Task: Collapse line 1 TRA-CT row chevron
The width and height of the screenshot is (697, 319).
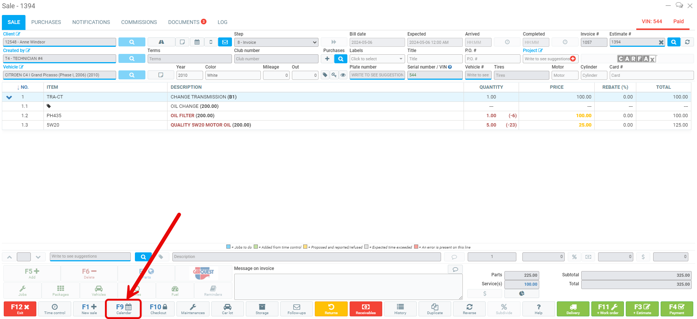Action: [x=9, y=97]
